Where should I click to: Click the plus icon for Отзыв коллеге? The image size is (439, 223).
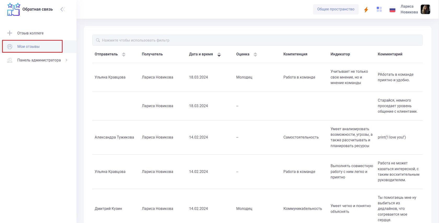(10, 33)
